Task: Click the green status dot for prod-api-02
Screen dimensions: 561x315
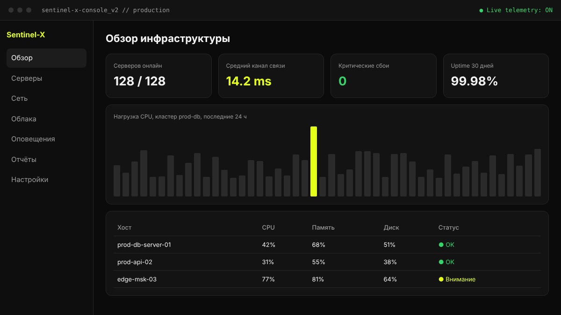Action: (x=441, y=262)
